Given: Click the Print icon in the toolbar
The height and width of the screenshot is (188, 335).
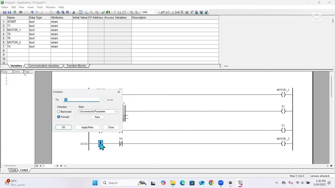Looking at the screenshot, I should coord(20,12).
